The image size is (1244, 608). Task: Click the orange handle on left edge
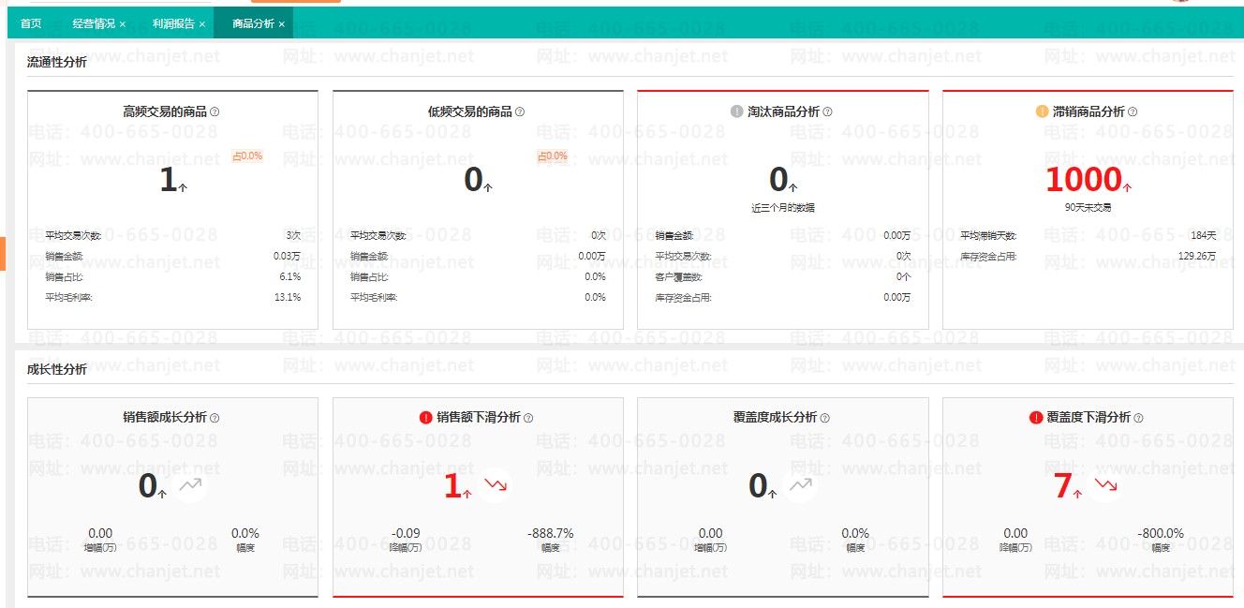click(3, 254)
